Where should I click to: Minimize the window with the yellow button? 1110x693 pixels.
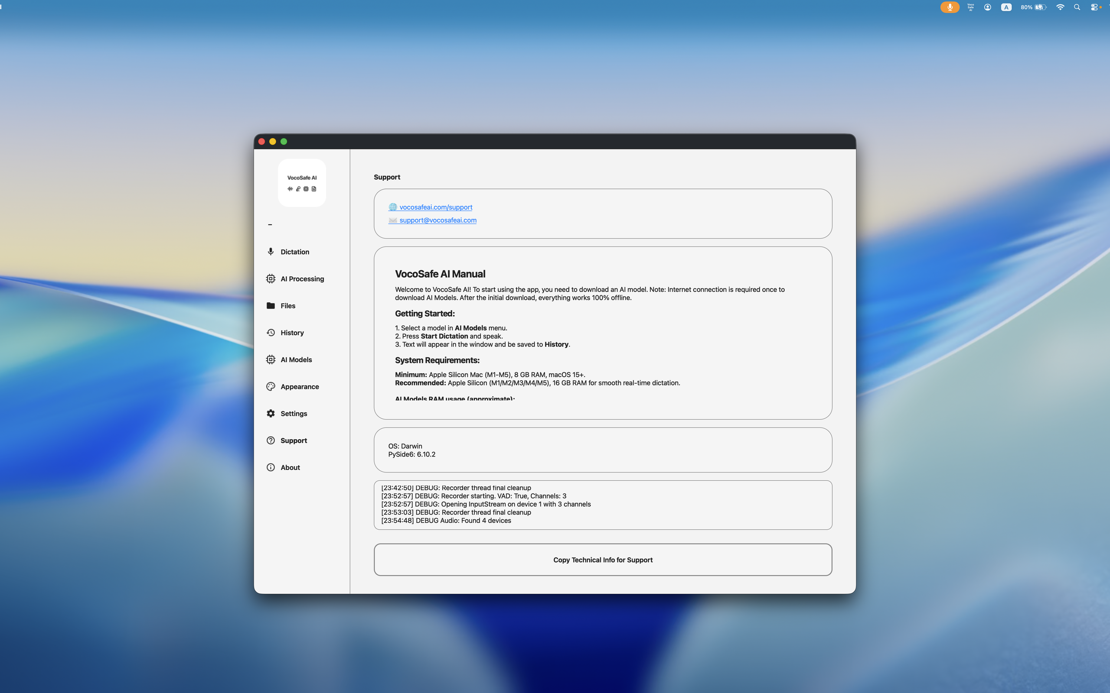(x=272, y=141)
